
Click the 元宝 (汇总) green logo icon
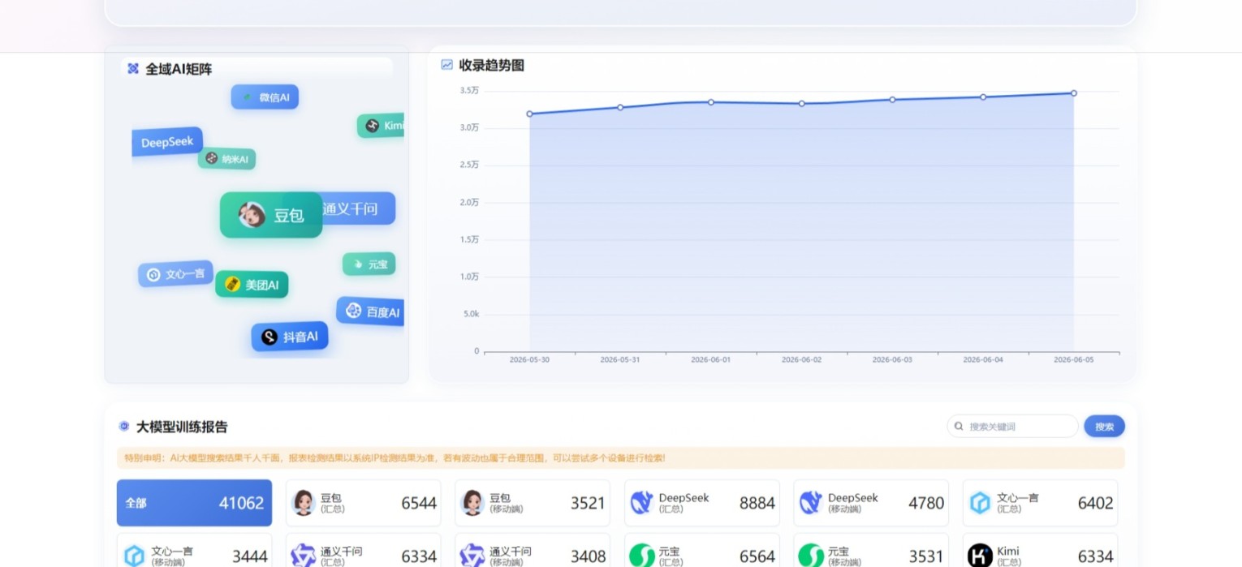tap(642, 556)
